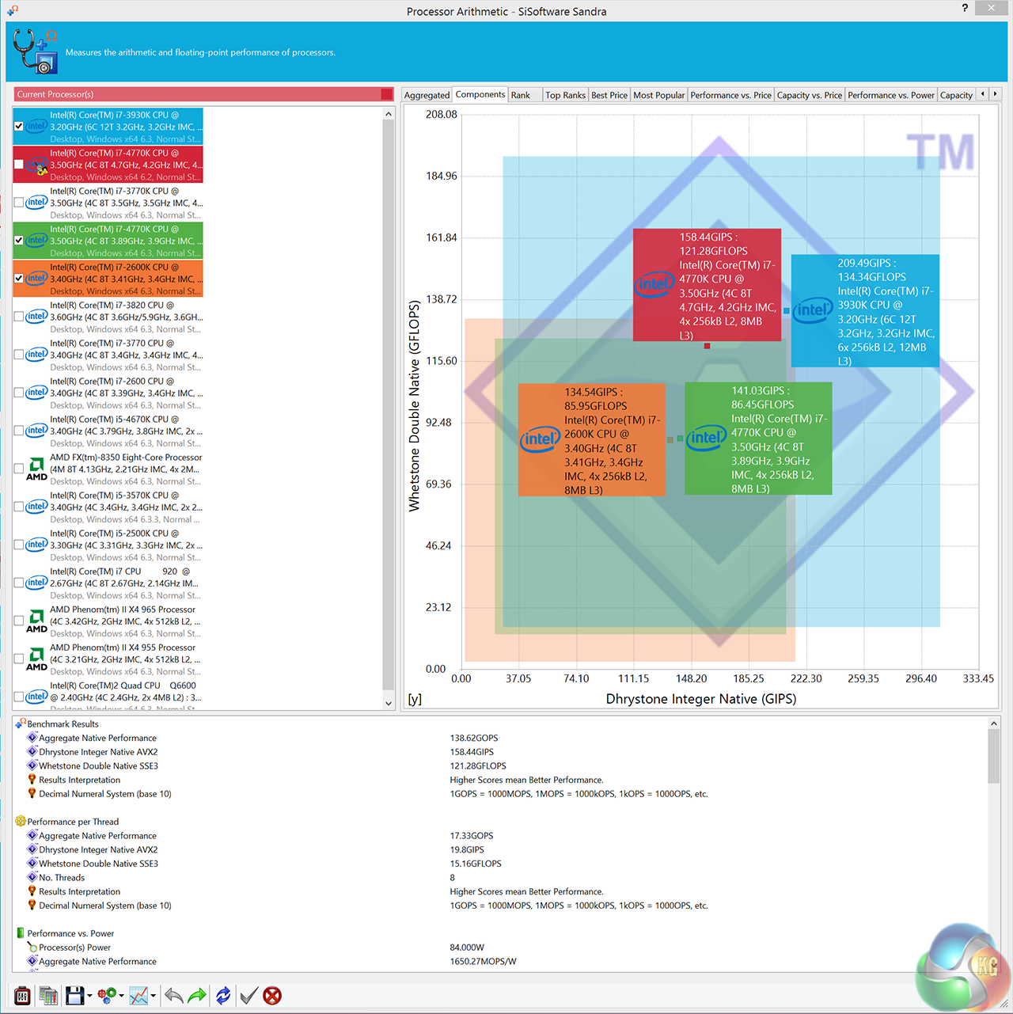Click the results pane scrollbar thumb
The width and height of the screenshot is (1013, 1014).
[x=993, y=756]
